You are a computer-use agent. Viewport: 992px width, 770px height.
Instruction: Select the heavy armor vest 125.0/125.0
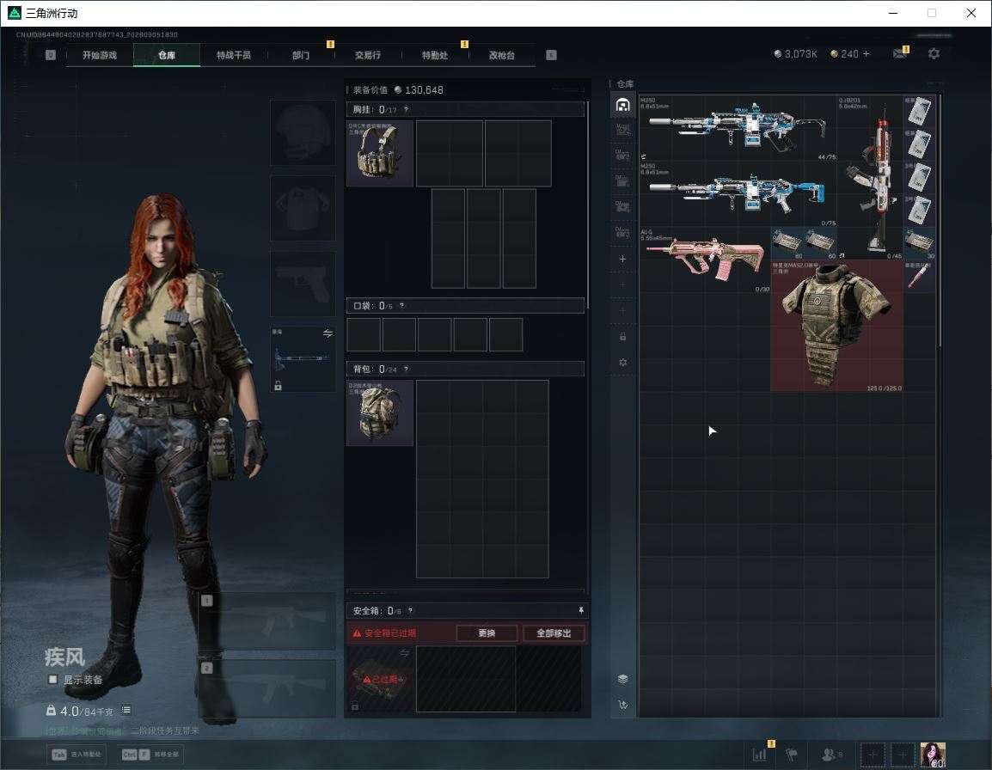tap(836, 325)
